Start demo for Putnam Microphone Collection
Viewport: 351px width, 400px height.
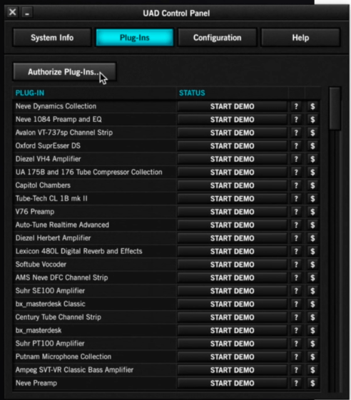point(232,357)
